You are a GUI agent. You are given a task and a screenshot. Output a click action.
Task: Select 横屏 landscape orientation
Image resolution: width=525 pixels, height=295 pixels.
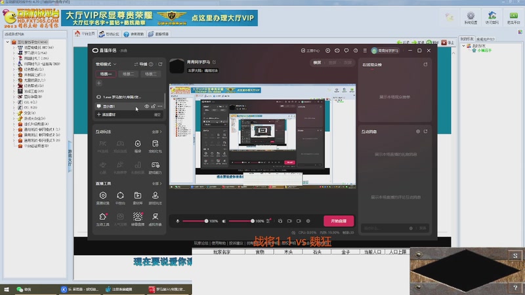click(x=317, y=62)
